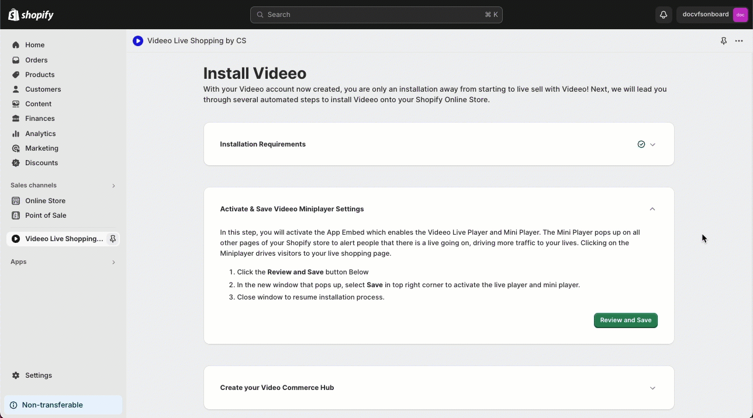
Task: Expand Create your Video Commerce Hub
Action: [x=652, y=388]
